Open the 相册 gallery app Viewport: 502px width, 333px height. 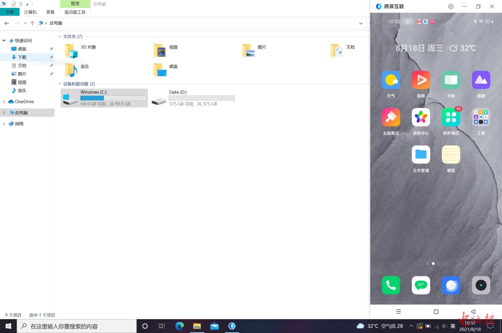pyautogui.click(x=481, y=80)
